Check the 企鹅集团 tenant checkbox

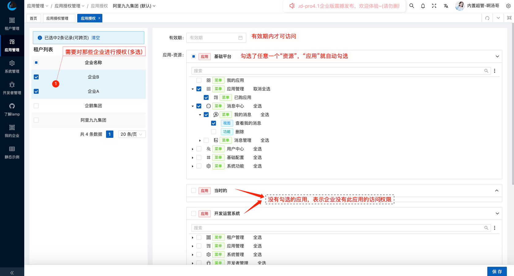point(36,106)
